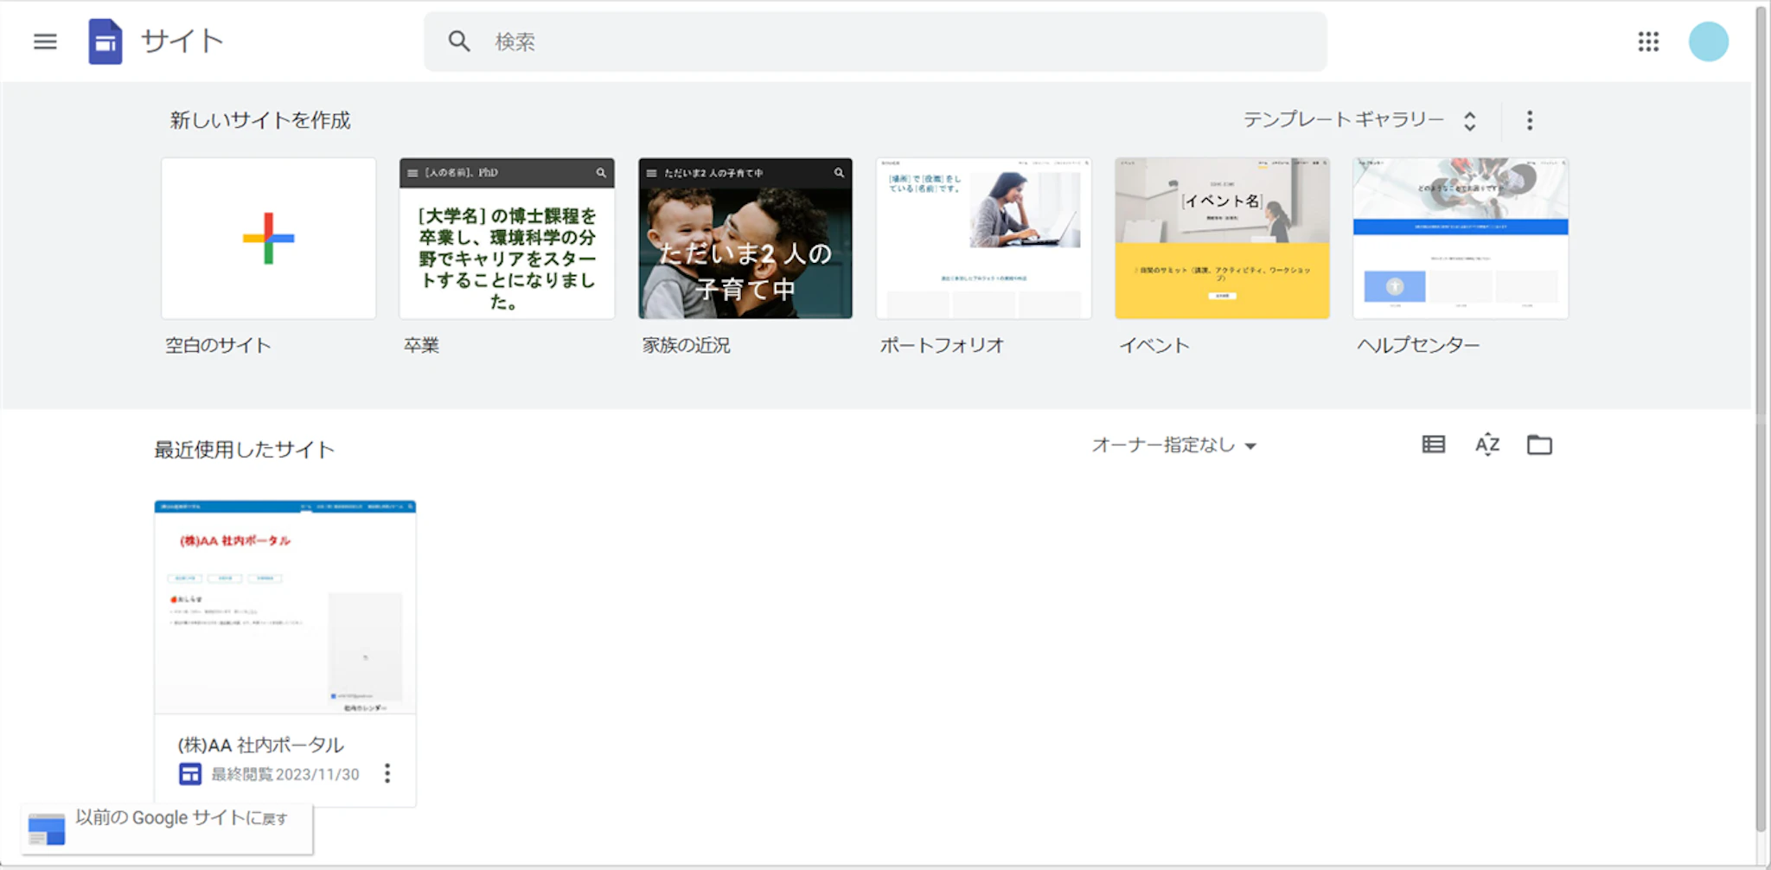This screenshot has width=1771, height=870.
Task: Select the 卒業 template
Action: click(507, 239)
